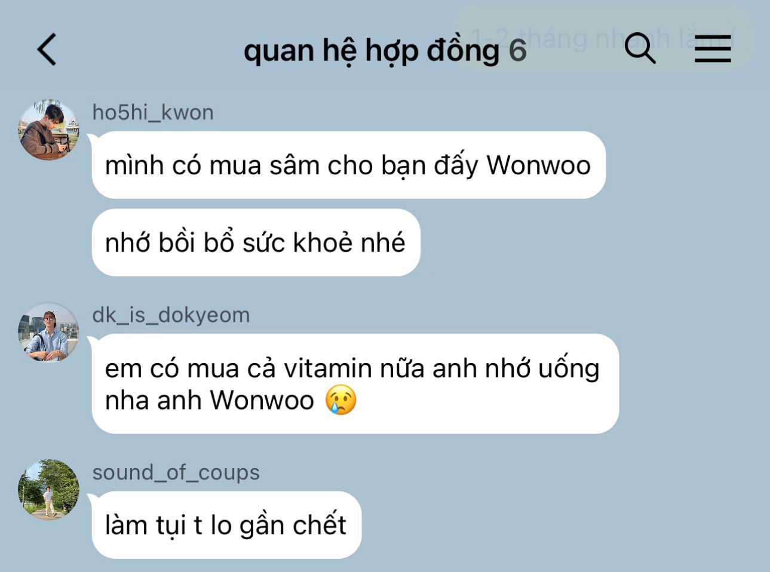Select message 'nhớ bồi bổ sức khoẻ nhé'
Screen dimensions: 770x572
tap(256, 242)
